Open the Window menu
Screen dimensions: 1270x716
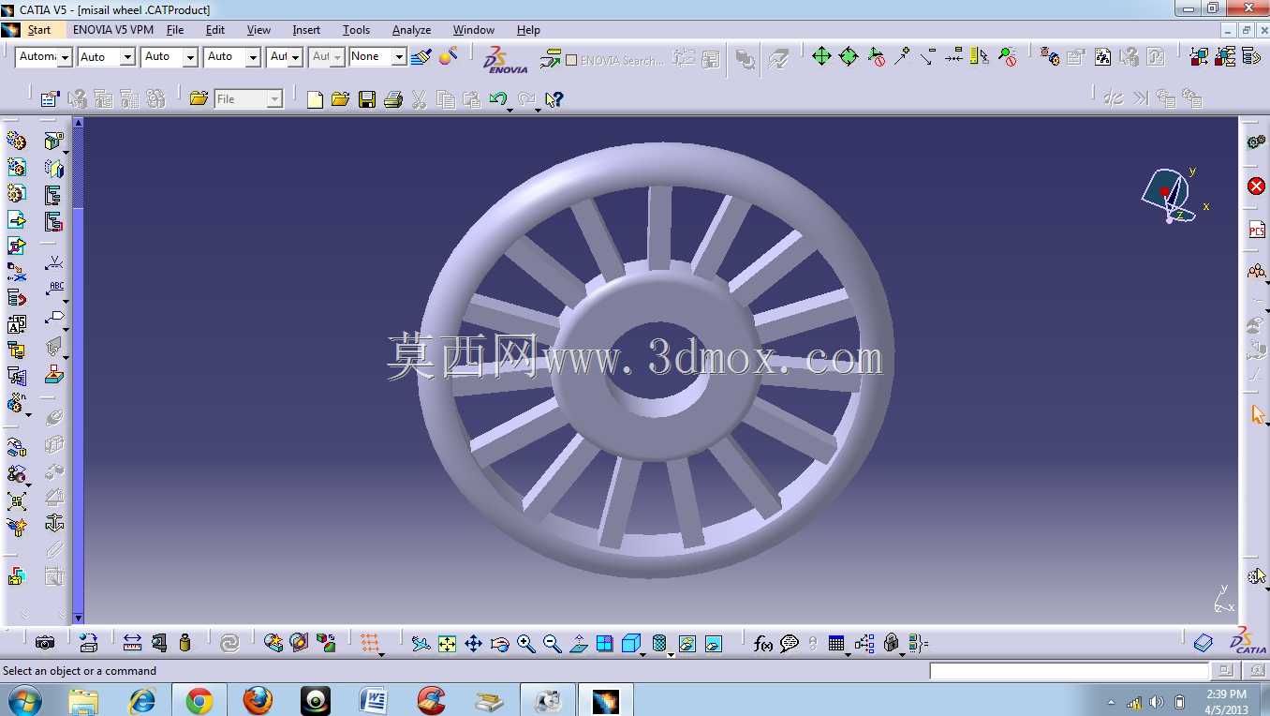click(474, 30)
